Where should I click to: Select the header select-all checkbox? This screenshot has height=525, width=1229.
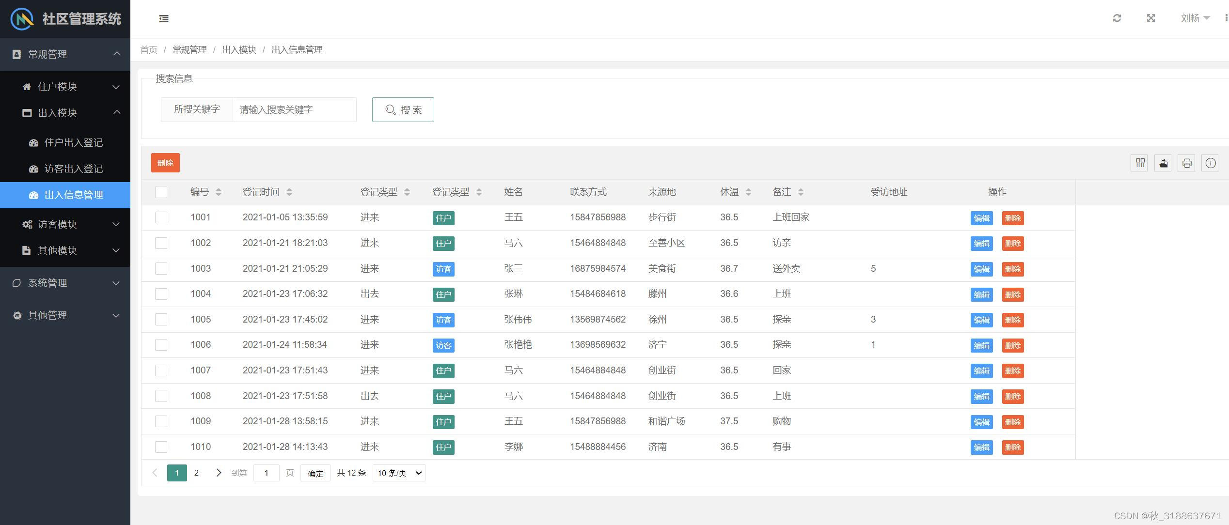click(161, 192)
